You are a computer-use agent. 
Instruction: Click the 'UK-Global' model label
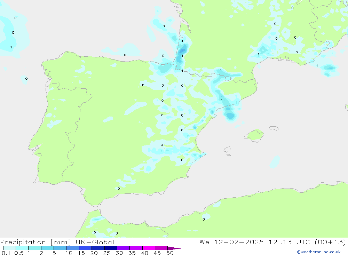(95, 242)
